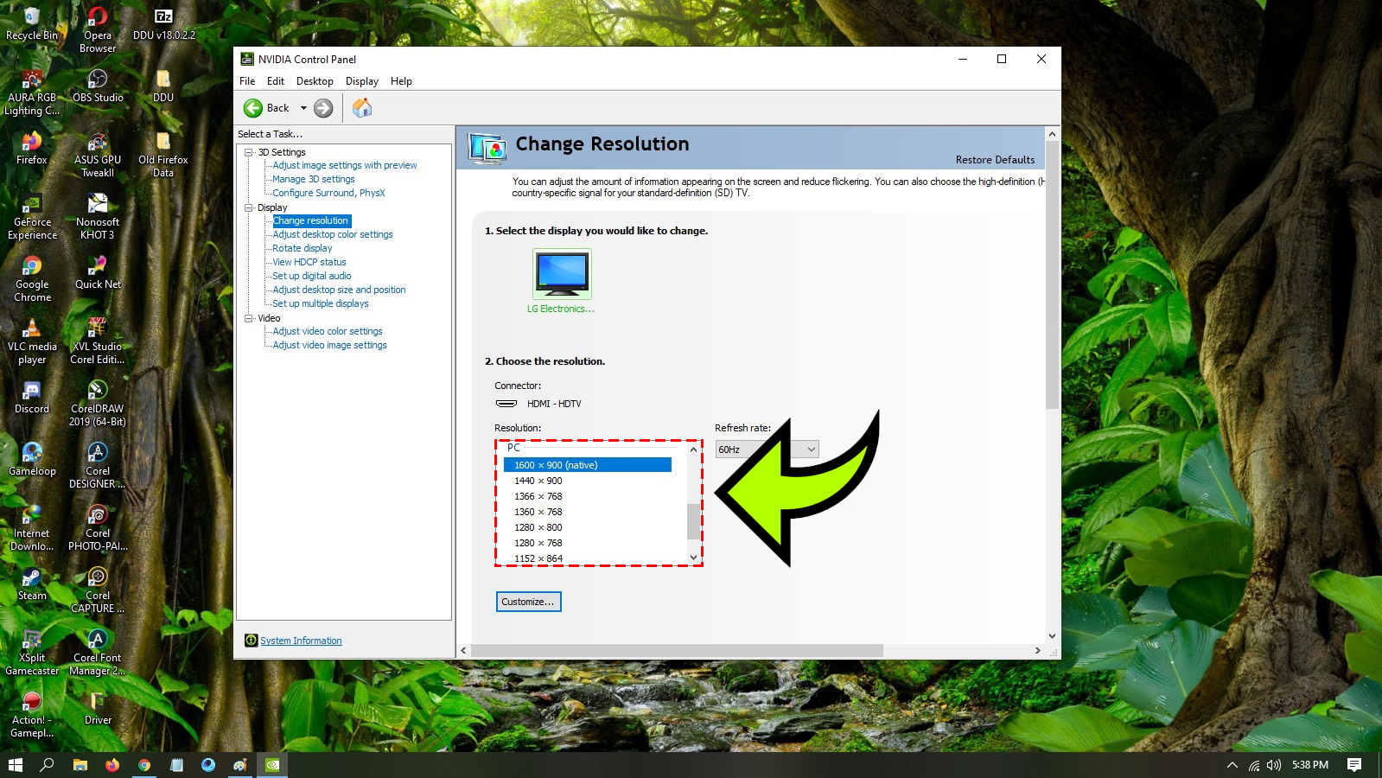Show hidden icons tray chevron
Viewport: 1382px width, 778px height.
[x=1232, y=765]
